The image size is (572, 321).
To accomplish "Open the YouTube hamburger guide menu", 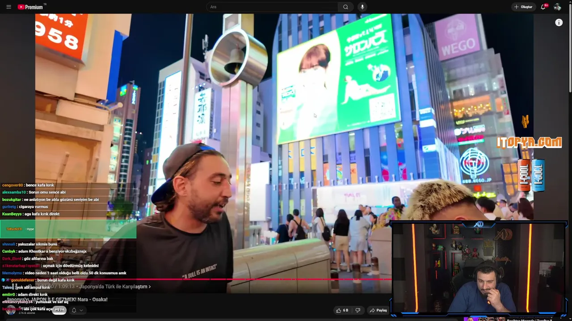I will tap(8, 7).
